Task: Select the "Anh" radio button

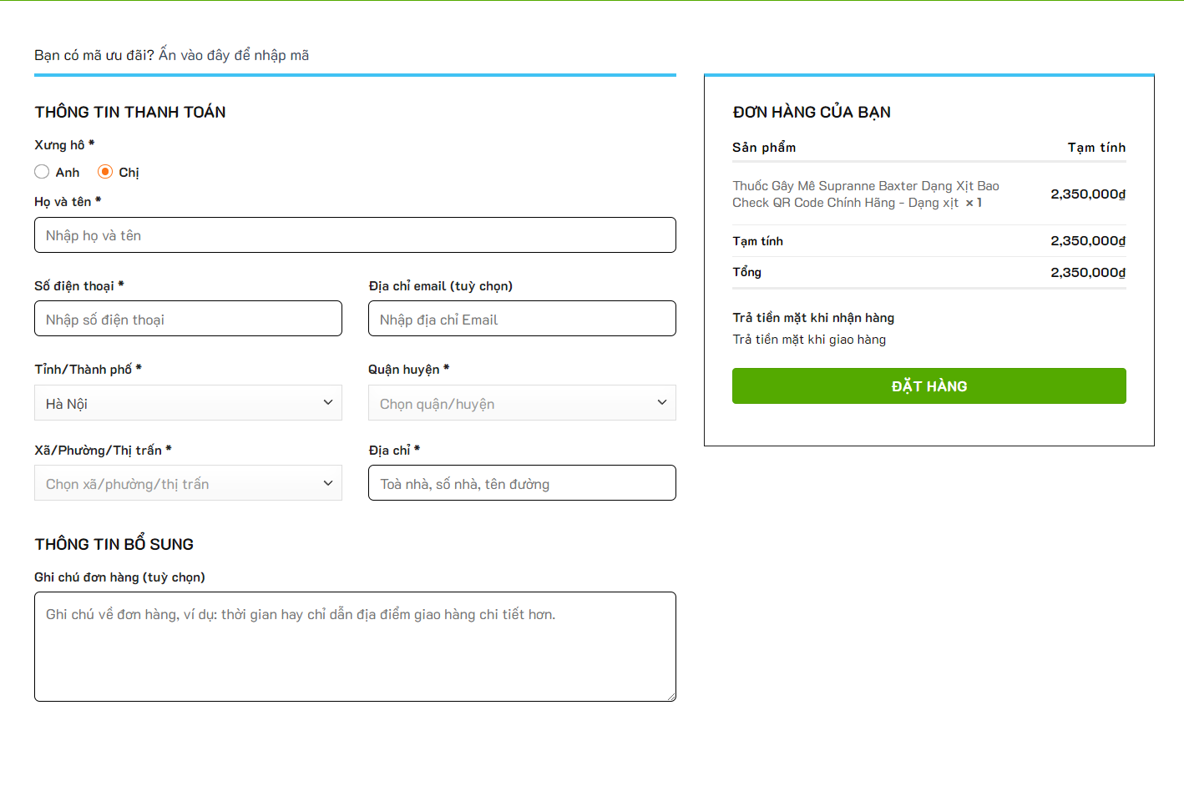Action: (42, 172)
